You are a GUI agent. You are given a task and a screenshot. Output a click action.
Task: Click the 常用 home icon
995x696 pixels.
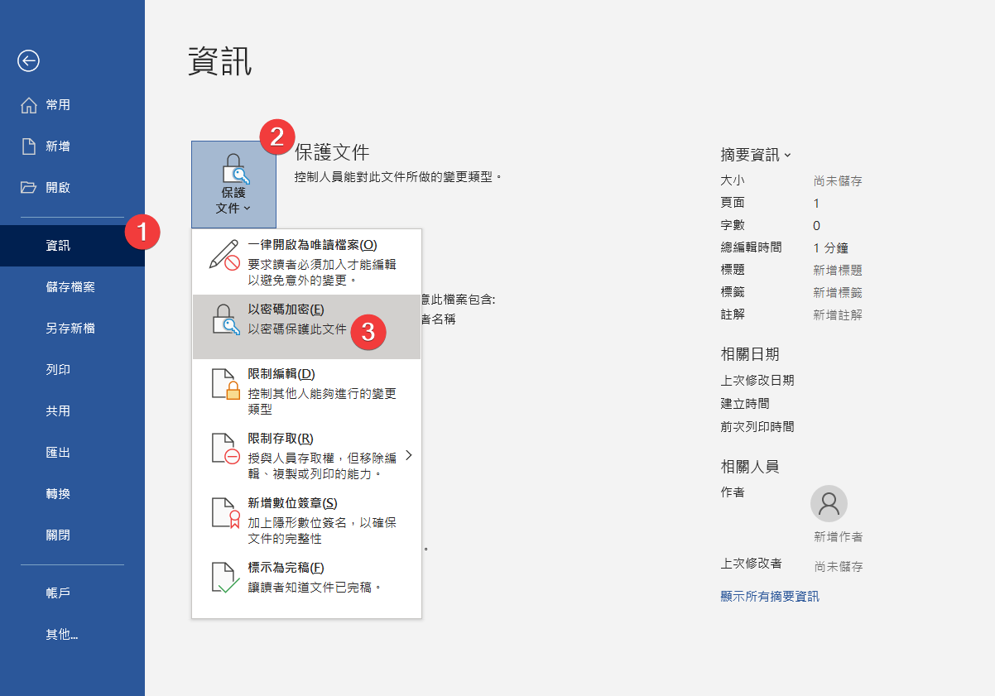29,105
